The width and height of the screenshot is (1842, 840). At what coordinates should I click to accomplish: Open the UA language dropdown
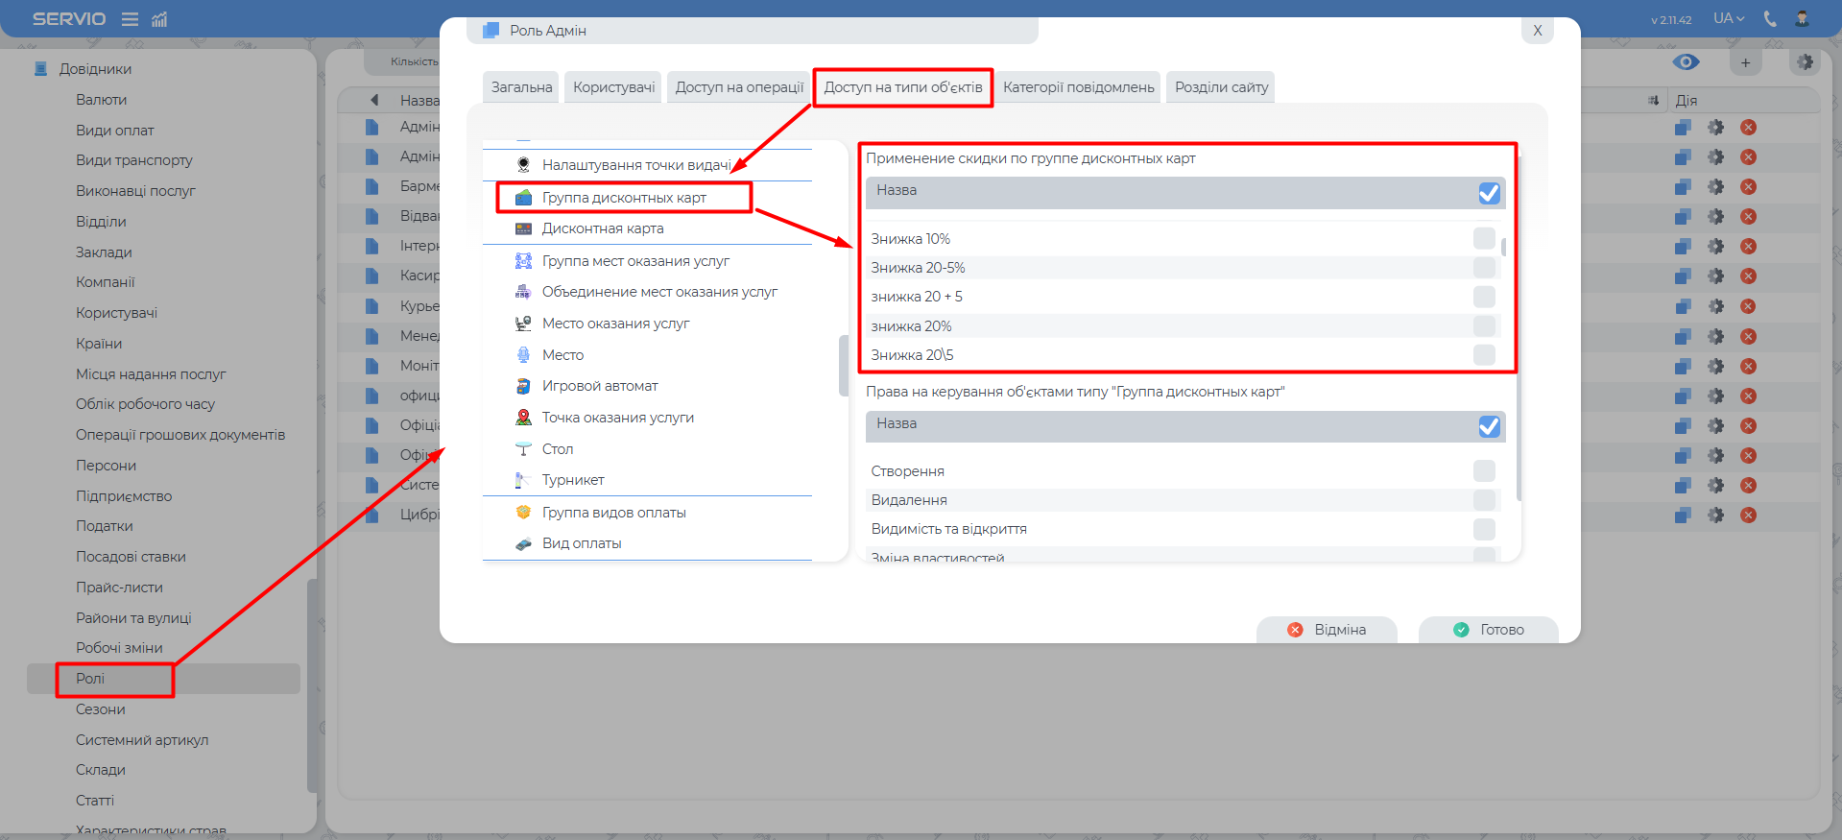point(1728,18)
